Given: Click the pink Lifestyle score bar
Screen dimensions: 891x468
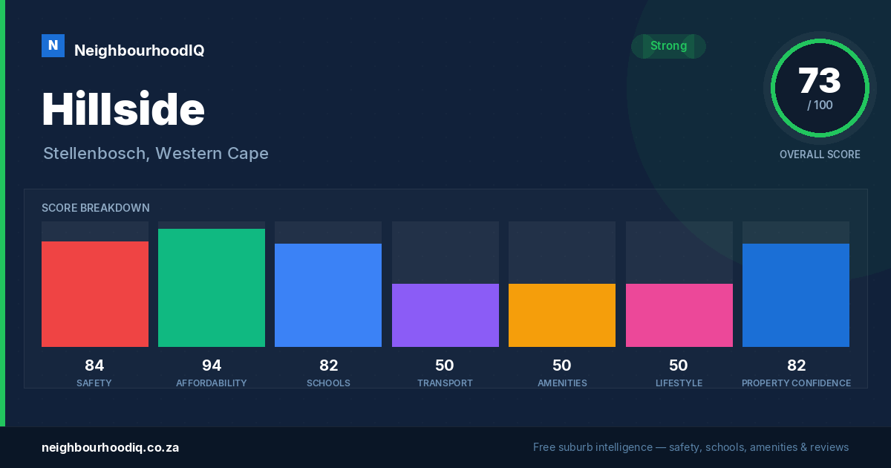Looking at the screenshot, I should (x=679, y=315).
